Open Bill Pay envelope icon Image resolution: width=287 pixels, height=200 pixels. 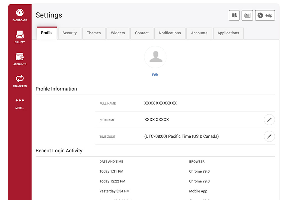click(x=20, y=35)
